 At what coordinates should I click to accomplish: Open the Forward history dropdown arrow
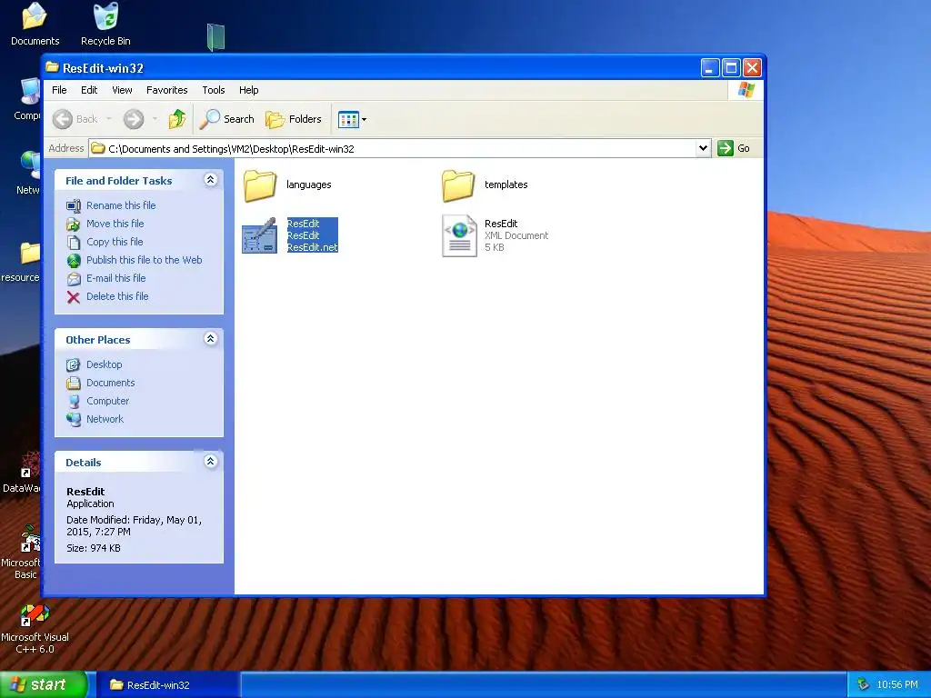coord(155,119)
